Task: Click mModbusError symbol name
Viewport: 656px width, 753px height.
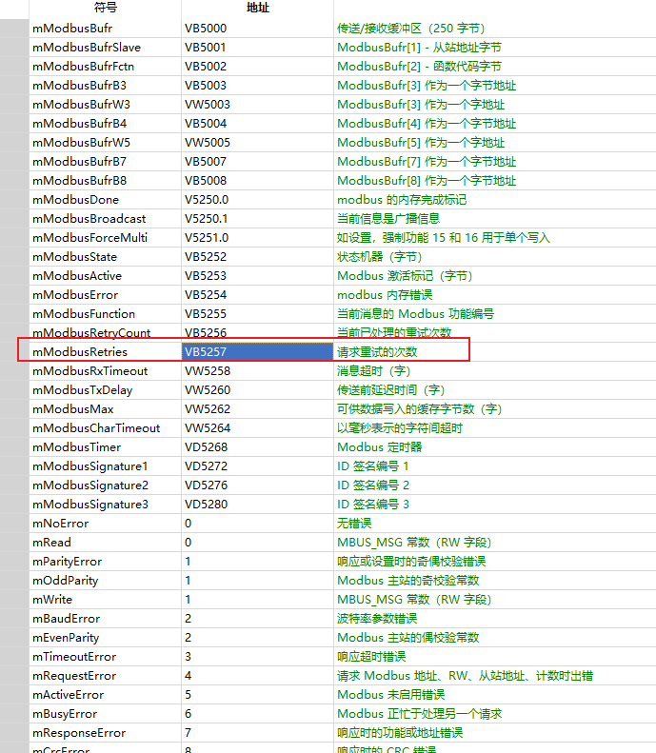Action: [x=75, y=295]
